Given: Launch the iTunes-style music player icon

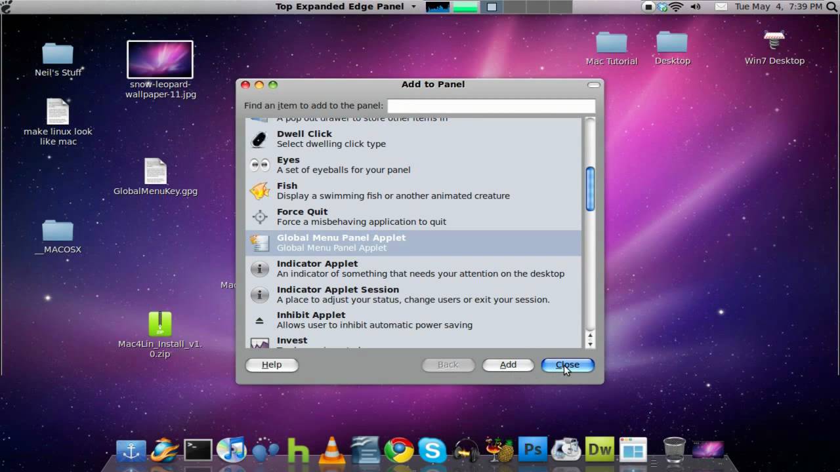Looking at the screenshot, I should click(x=231, y=450).
